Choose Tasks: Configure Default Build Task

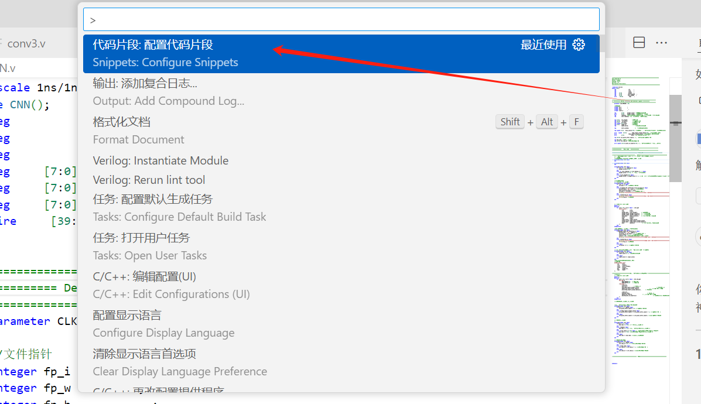tap(341, 208)
